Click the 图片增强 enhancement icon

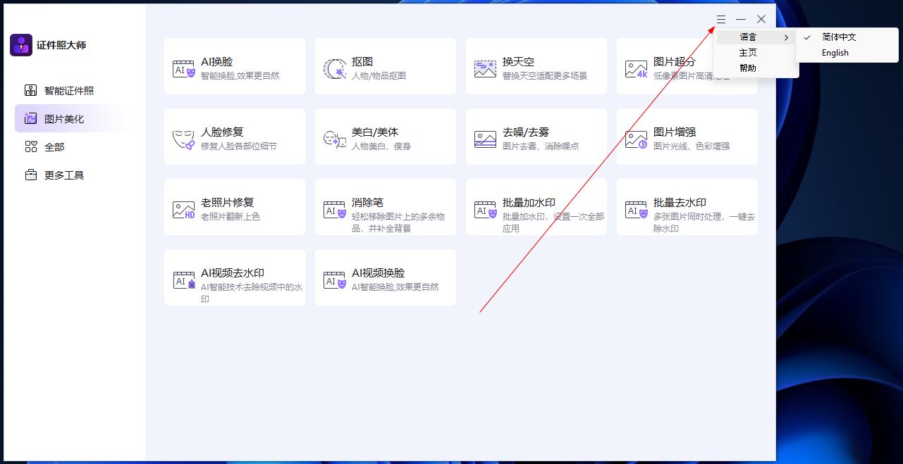point(636,139)
